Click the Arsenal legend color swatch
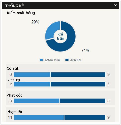The width and height of the screenshot is (121, 125). 67,60
